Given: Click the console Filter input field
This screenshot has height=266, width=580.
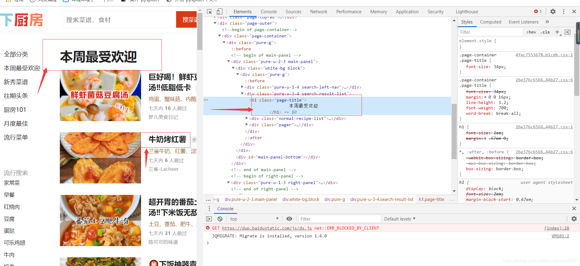Looking at the screenshot, I should [340, 219].
